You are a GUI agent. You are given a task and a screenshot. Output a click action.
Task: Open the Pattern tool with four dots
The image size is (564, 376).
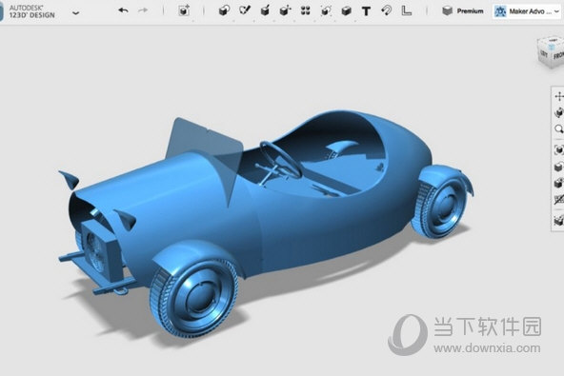(x=306, y=10)
